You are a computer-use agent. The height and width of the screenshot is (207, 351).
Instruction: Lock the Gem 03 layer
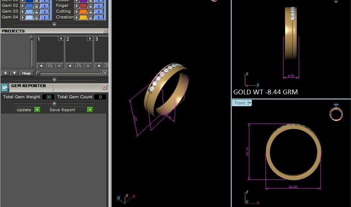click(36, 12)
